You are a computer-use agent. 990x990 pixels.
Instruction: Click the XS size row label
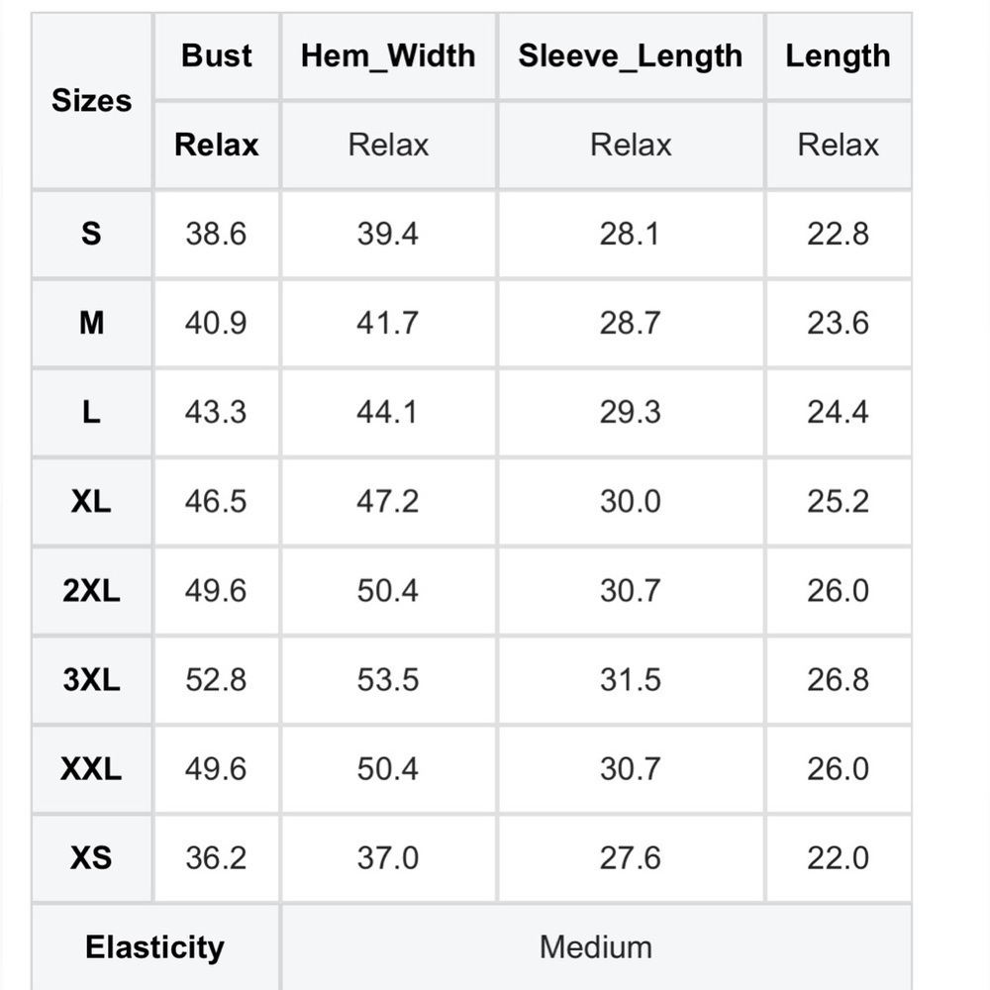(x=91, y=857)
